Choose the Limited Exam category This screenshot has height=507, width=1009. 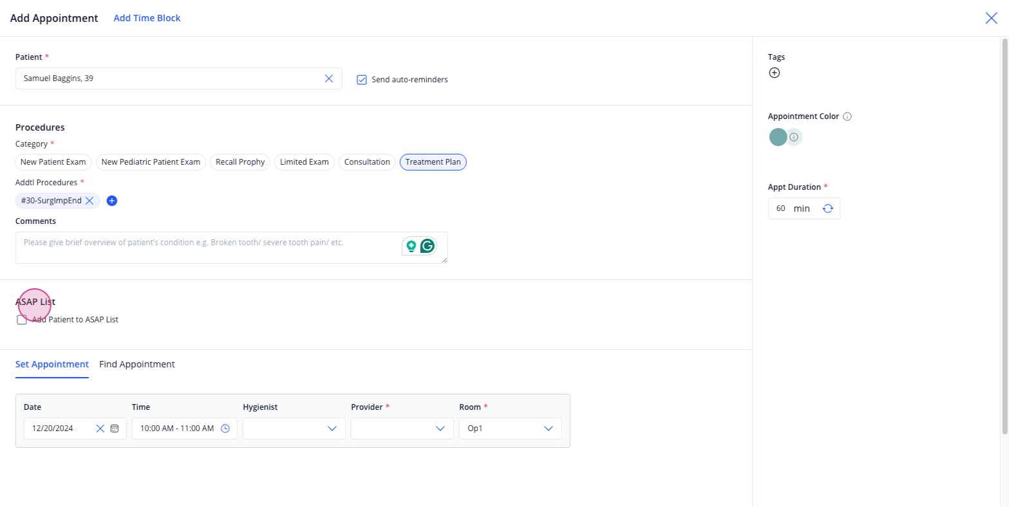(x=305, y=162)
